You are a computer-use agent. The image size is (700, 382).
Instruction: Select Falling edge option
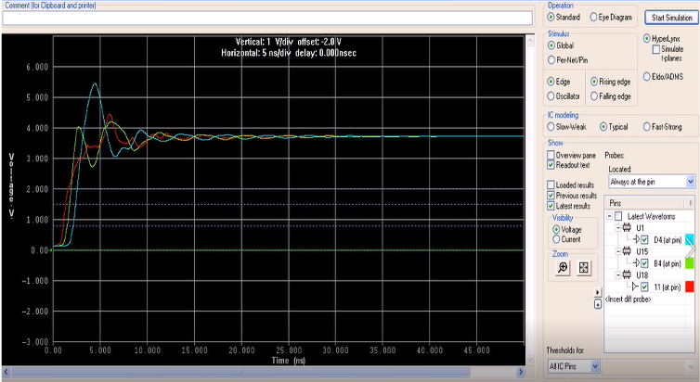tap(594, 95)
